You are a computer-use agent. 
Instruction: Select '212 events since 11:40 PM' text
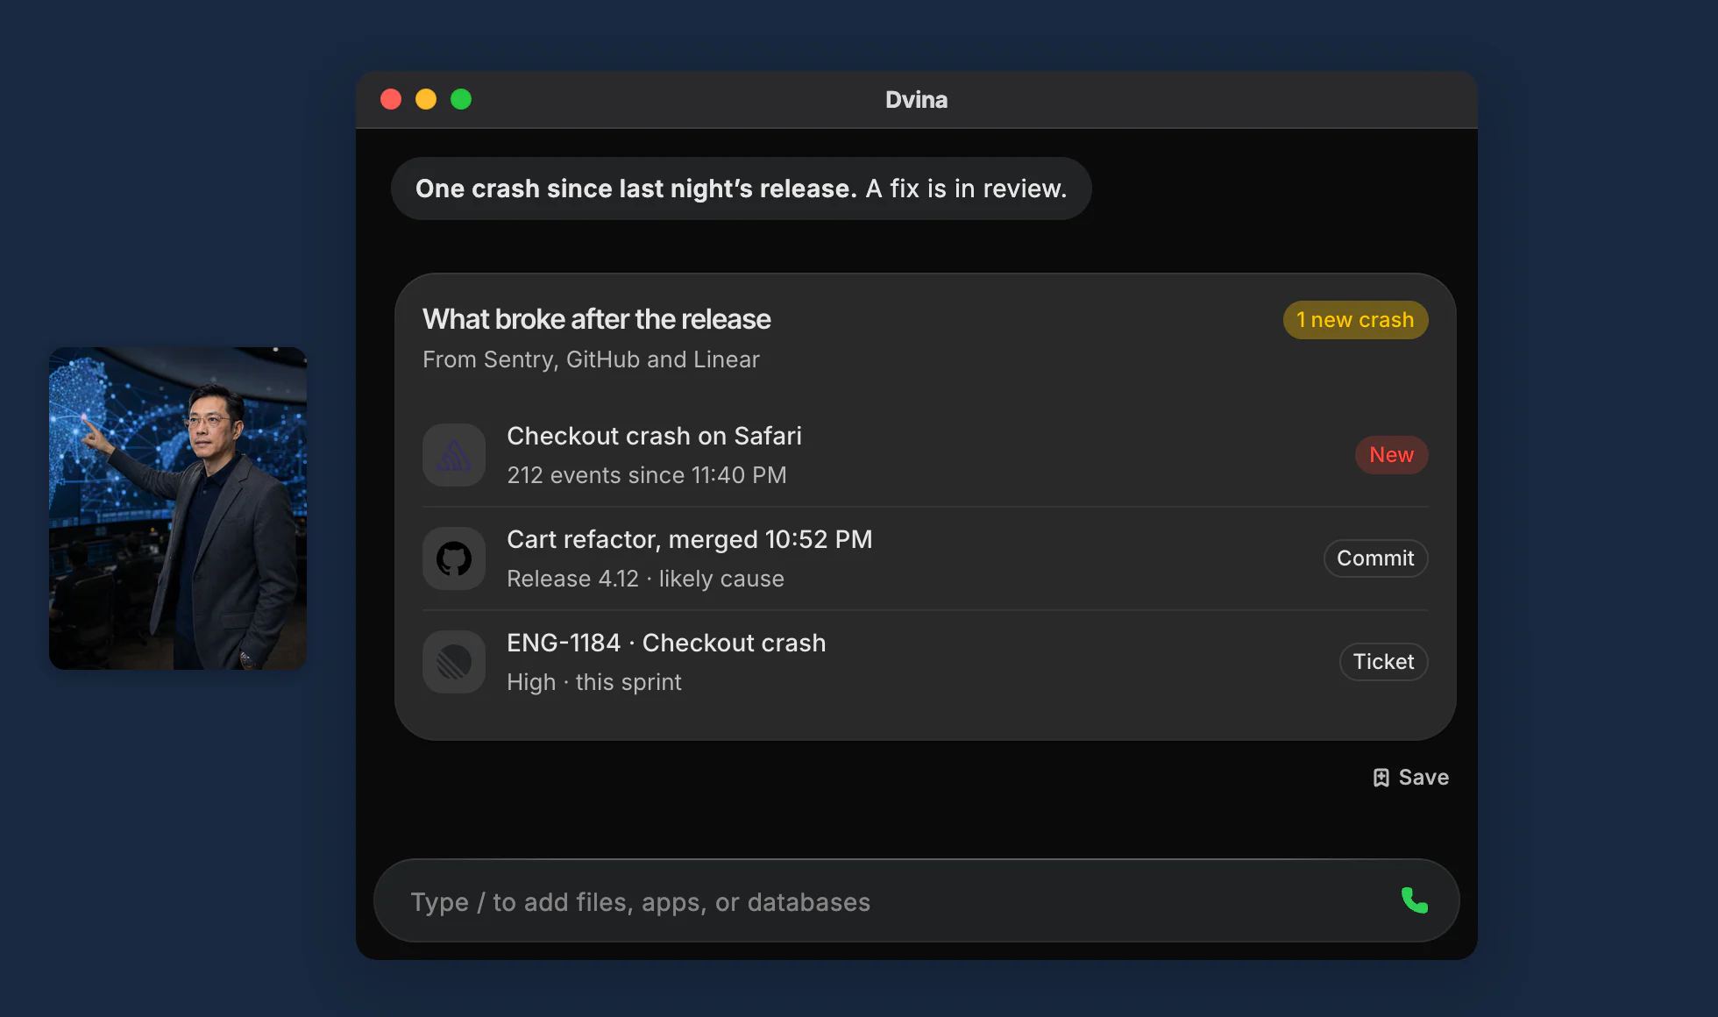pos(647,475)
